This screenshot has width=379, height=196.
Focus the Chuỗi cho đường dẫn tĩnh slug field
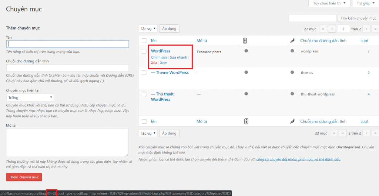coord(67,68)
